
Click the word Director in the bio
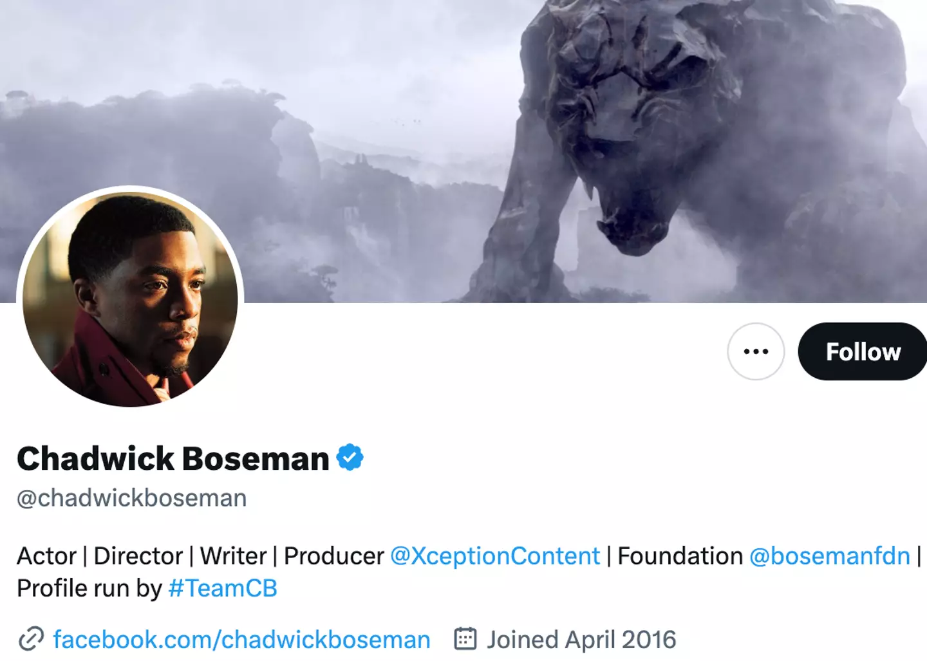[138, 556]
